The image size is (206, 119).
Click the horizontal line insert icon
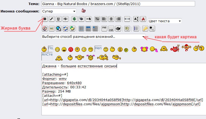pyautogui.click(x=127, y=19)
